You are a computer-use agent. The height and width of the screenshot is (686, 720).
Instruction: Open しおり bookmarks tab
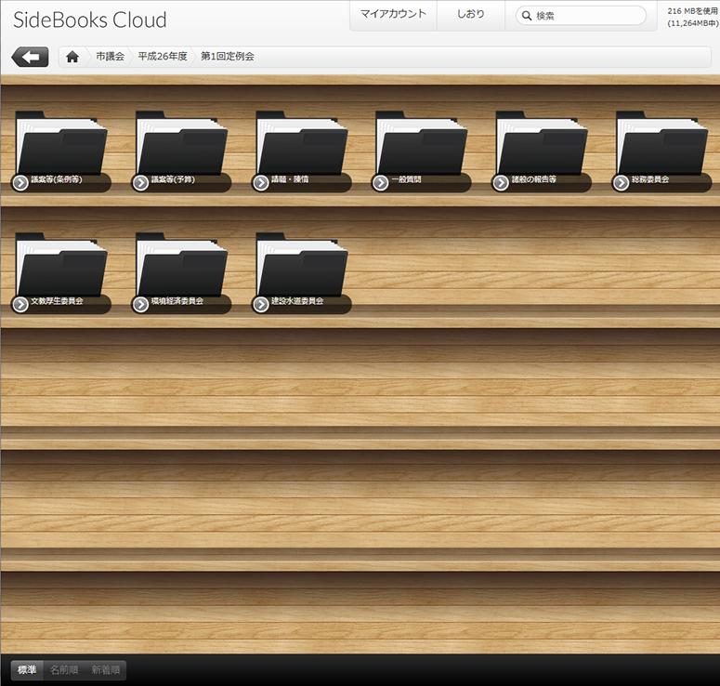point(471,15)
